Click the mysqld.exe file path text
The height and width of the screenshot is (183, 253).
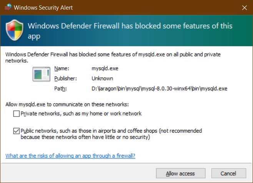click(160, 88)
